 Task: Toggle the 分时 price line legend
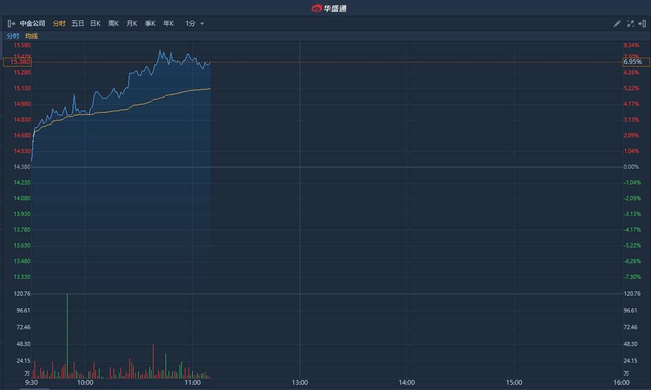[13, 36]
